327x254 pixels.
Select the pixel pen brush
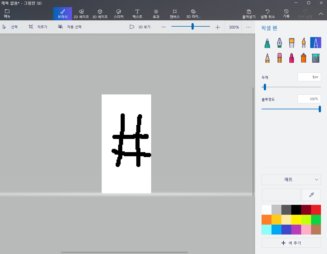[316, 43]
